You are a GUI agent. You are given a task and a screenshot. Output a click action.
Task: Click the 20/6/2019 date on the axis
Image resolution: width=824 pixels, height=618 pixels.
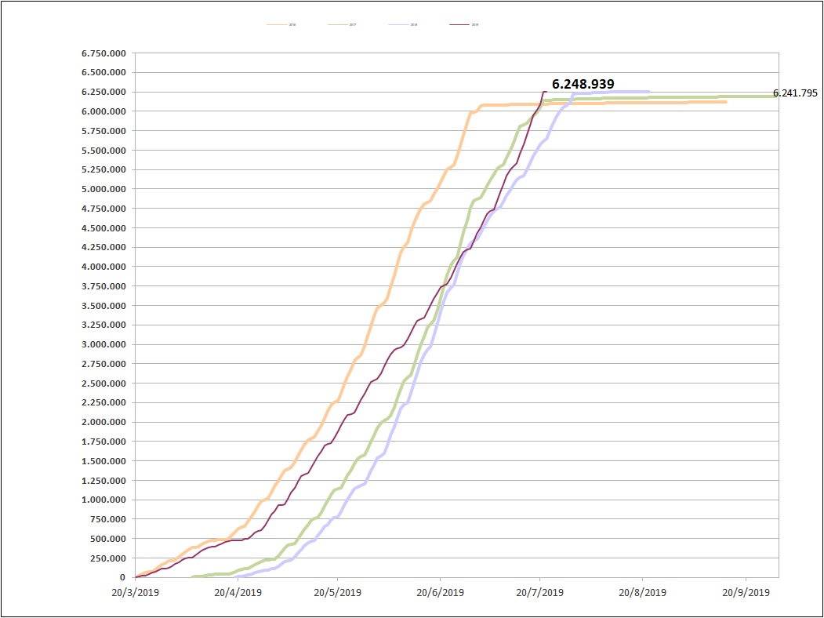[439, 593]
